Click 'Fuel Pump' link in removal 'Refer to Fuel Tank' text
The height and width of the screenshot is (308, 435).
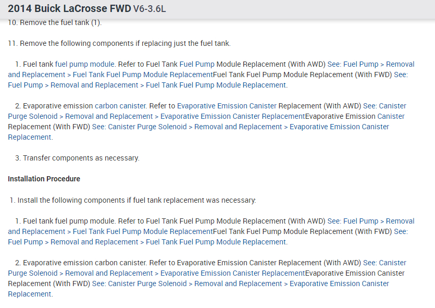197,64
